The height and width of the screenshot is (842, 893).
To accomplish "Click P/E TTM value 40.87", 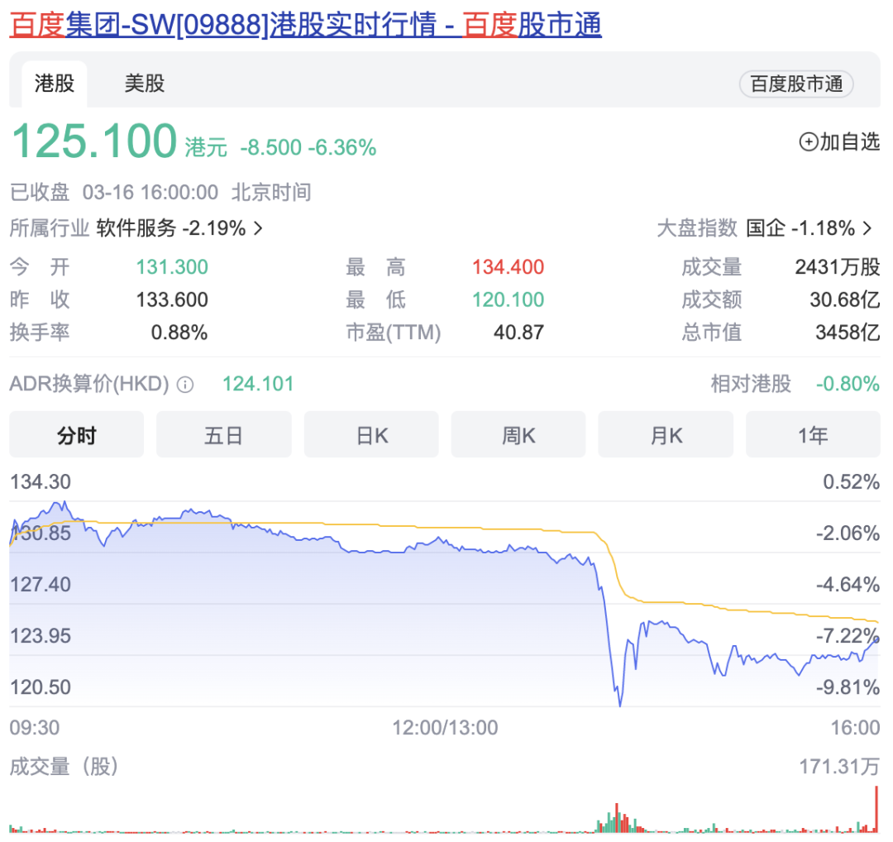I will click(x=518, y=332).
